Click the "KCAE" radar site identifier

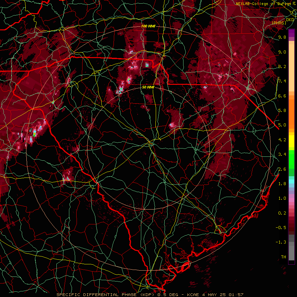(x=193, y=295)
